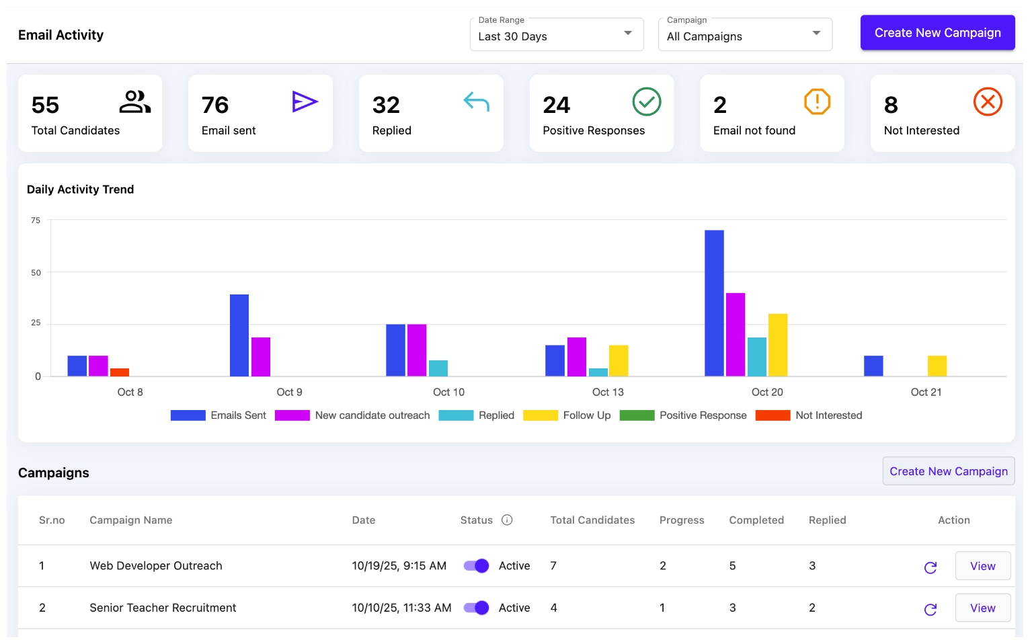
Task: Click the Positive Responses checkmark icon
Action: point(646,101)
